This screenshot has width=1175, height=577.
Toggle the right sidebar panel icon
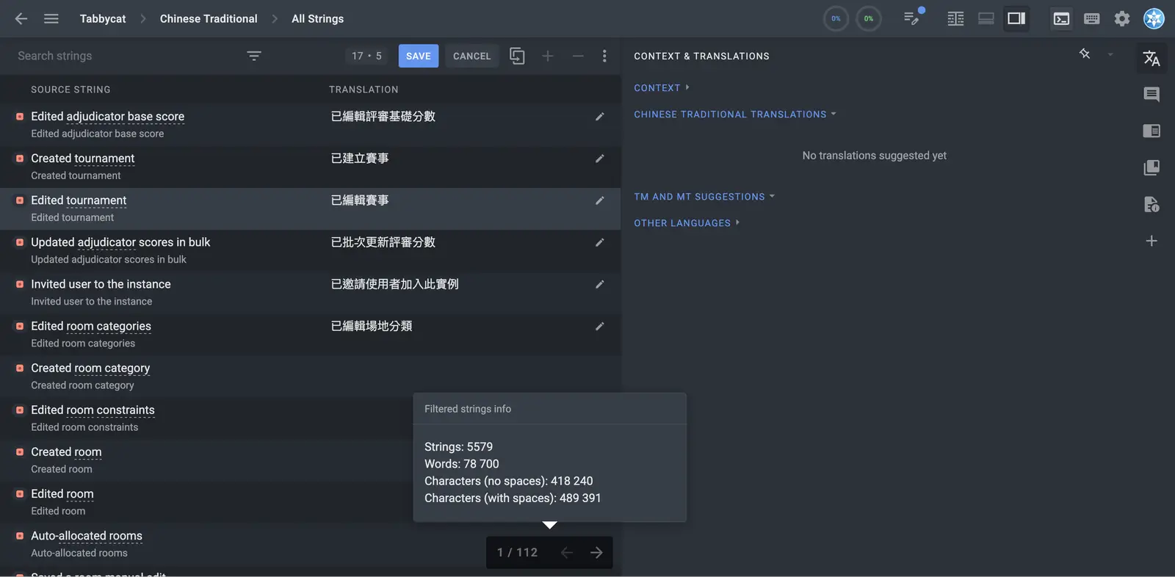(1016, 18)
